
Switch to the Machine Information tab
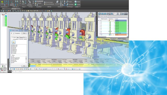click(104, 16)
